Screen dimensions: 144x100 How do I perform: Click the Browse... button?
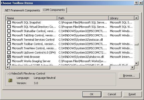129,76
